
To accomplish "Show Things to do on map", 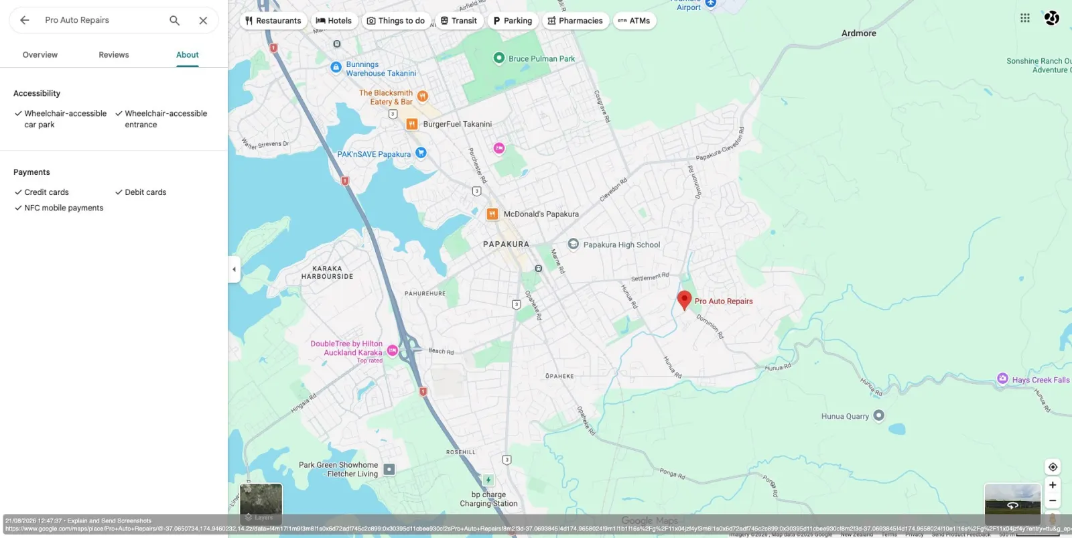I will click(396, 21).
